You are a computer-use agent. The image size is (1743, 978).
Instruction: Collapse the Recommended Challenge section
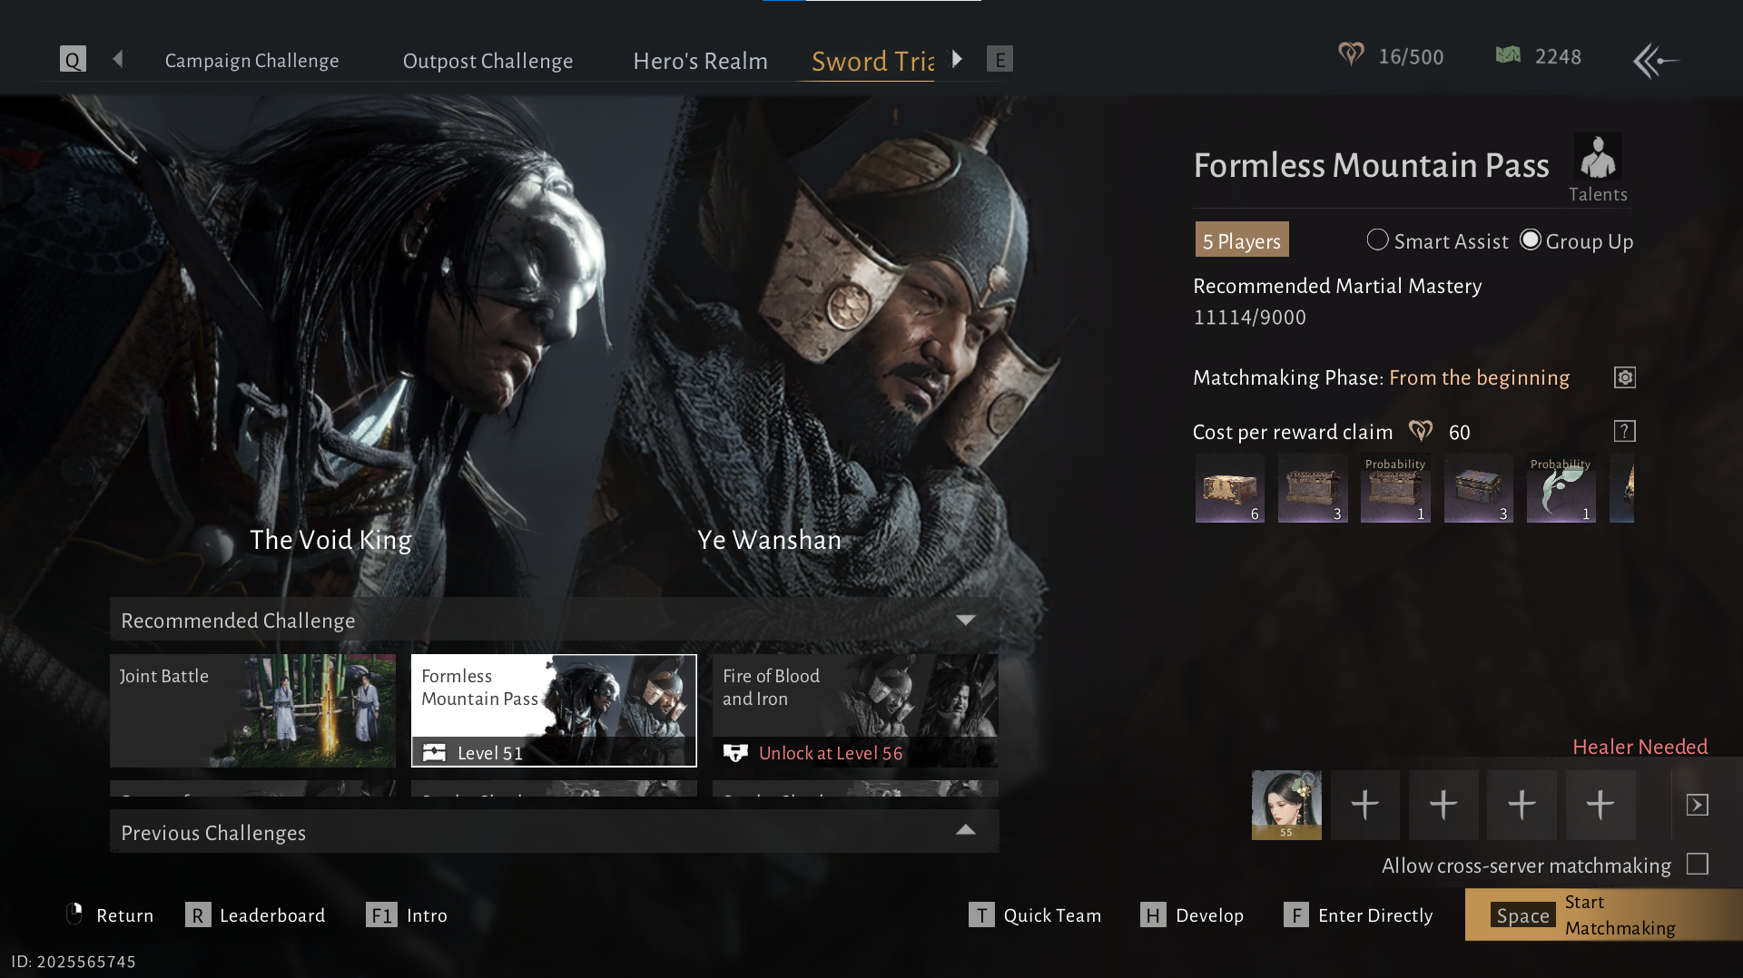[x=966, y=621]
